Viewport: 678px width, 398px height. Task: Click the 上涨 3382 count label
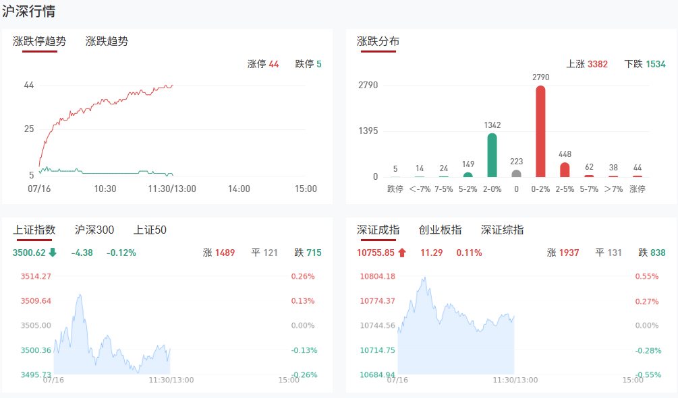click(x=587, y=64)
